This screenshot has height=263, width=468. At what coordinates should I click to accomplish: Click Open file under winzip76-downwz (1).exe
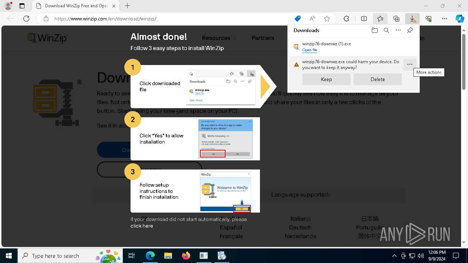pyautogui.click(x=310, y=50)
